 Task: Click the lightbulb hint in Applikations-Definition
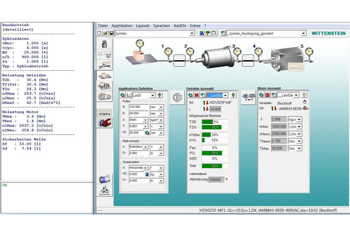pyautogui.click(x=160, y=95)
